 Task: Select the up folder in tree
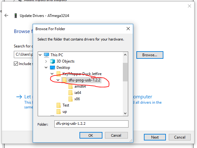pos(65,112)
